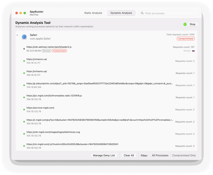
Task: Click green status dot beside p.adsymptotic.com
Action: tap(24, 85)
